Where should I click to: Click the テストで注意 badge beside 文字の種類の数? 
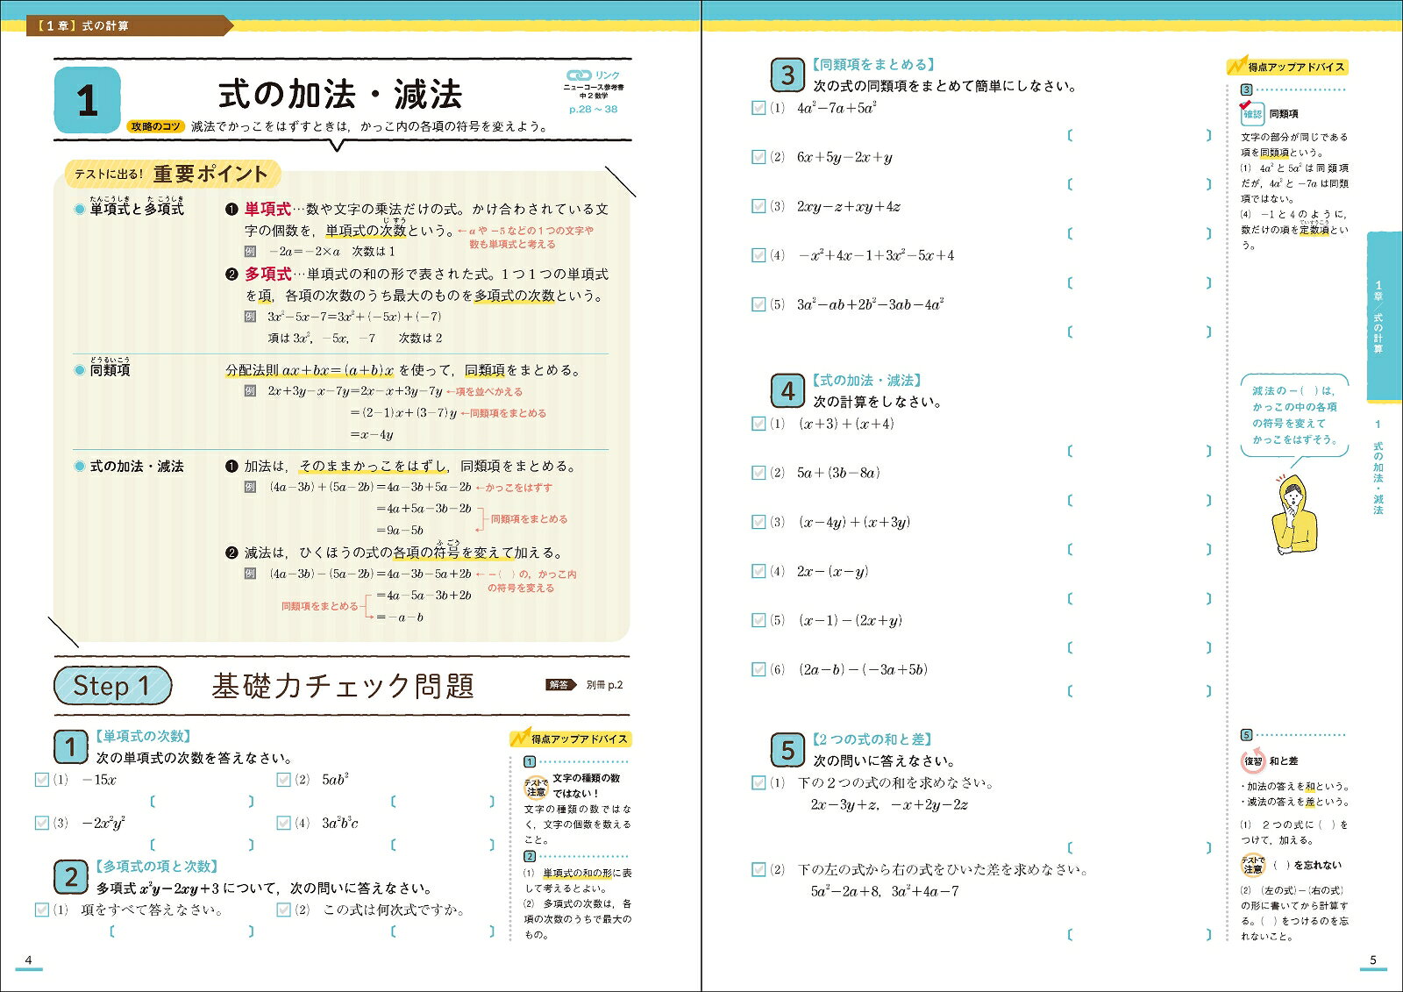[536, 786]
